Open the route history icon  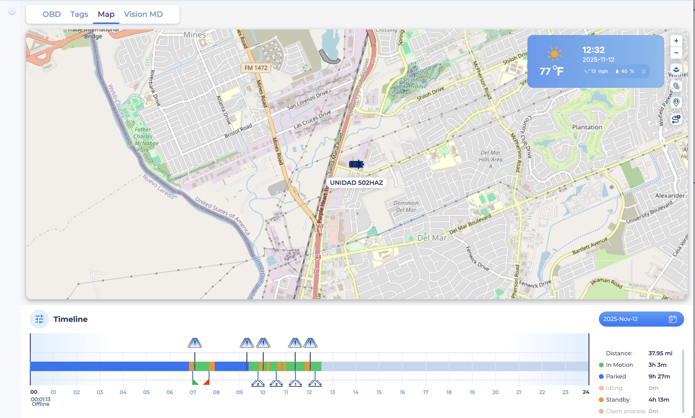[x=676, y=119]
